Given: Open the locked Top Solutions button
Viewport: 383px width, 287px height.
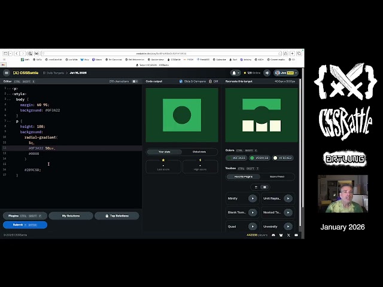Looking at the screenshot, I should 117,216.
